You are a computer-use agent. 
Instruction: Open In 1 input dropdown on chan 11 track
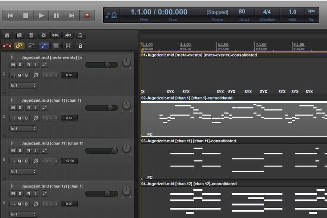(23, 171)
